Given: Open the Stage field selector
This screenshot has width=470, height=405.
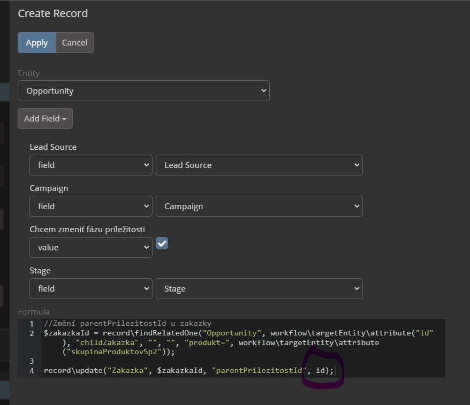Looking at the screenshot, I should [x=259, y=289].
